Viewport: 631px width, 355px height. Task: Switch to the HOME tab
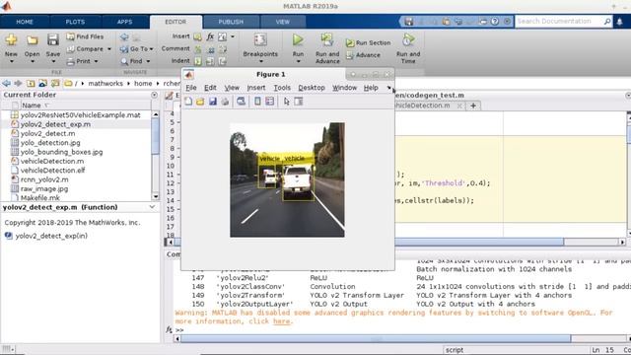tap(25, 22)
